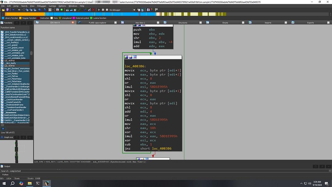The height and width of the screenshot is (187, 332).
Task: Click the Open file toolbar icon
Action: coord(3,10)
